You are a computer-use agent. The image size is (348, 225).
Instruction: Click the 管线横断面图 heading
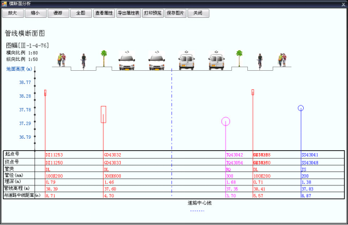click(25, 33)
